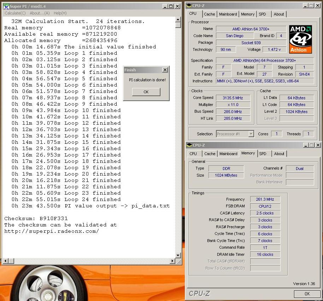Select the About tab in top CPU-Z
Viewport: 323px width, 301px height.
pyautogui.click(x=279, y=14)
